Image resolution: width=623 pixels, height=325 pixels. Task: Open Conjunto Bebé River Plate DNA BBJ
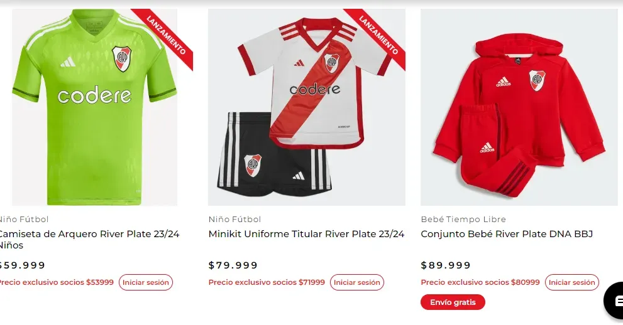[x=507, y=234]
